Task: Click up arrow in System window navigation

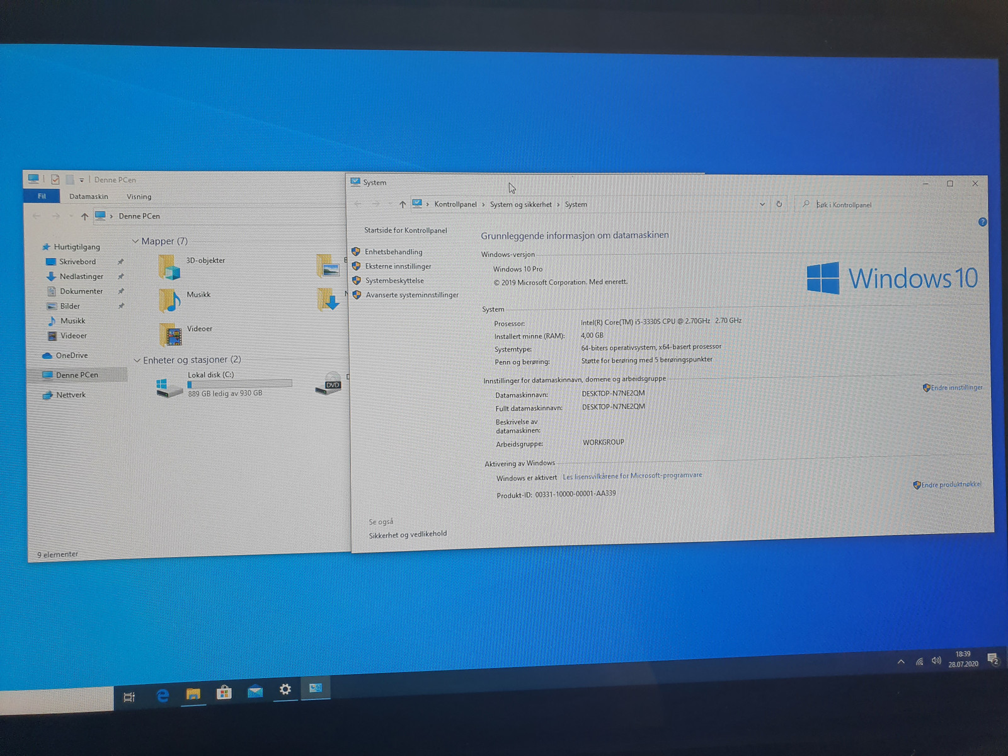Action: coord(402,204)
